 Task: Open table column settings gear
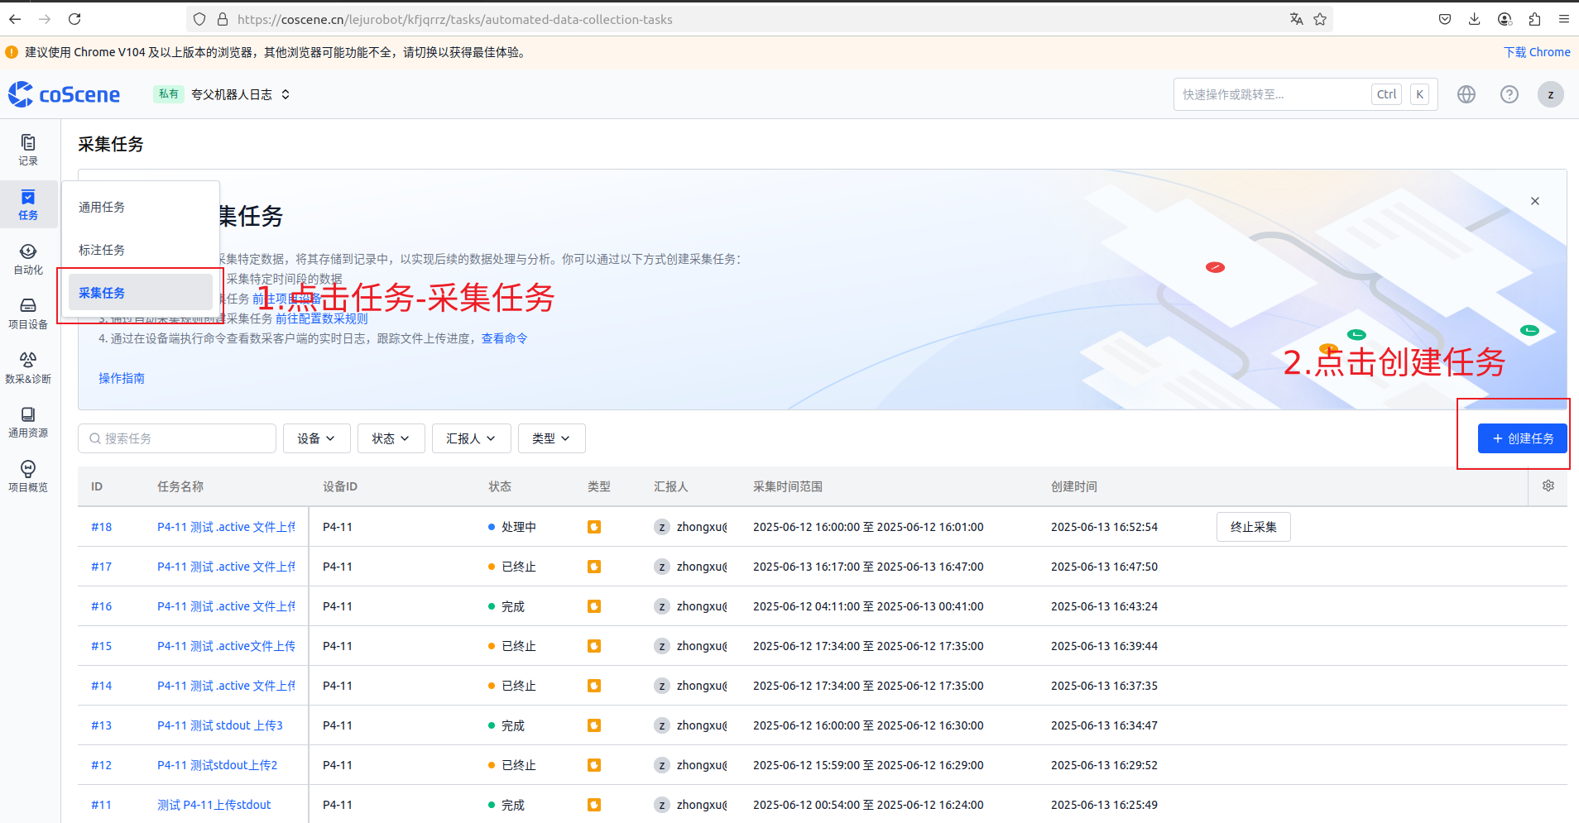[1548, 486]
